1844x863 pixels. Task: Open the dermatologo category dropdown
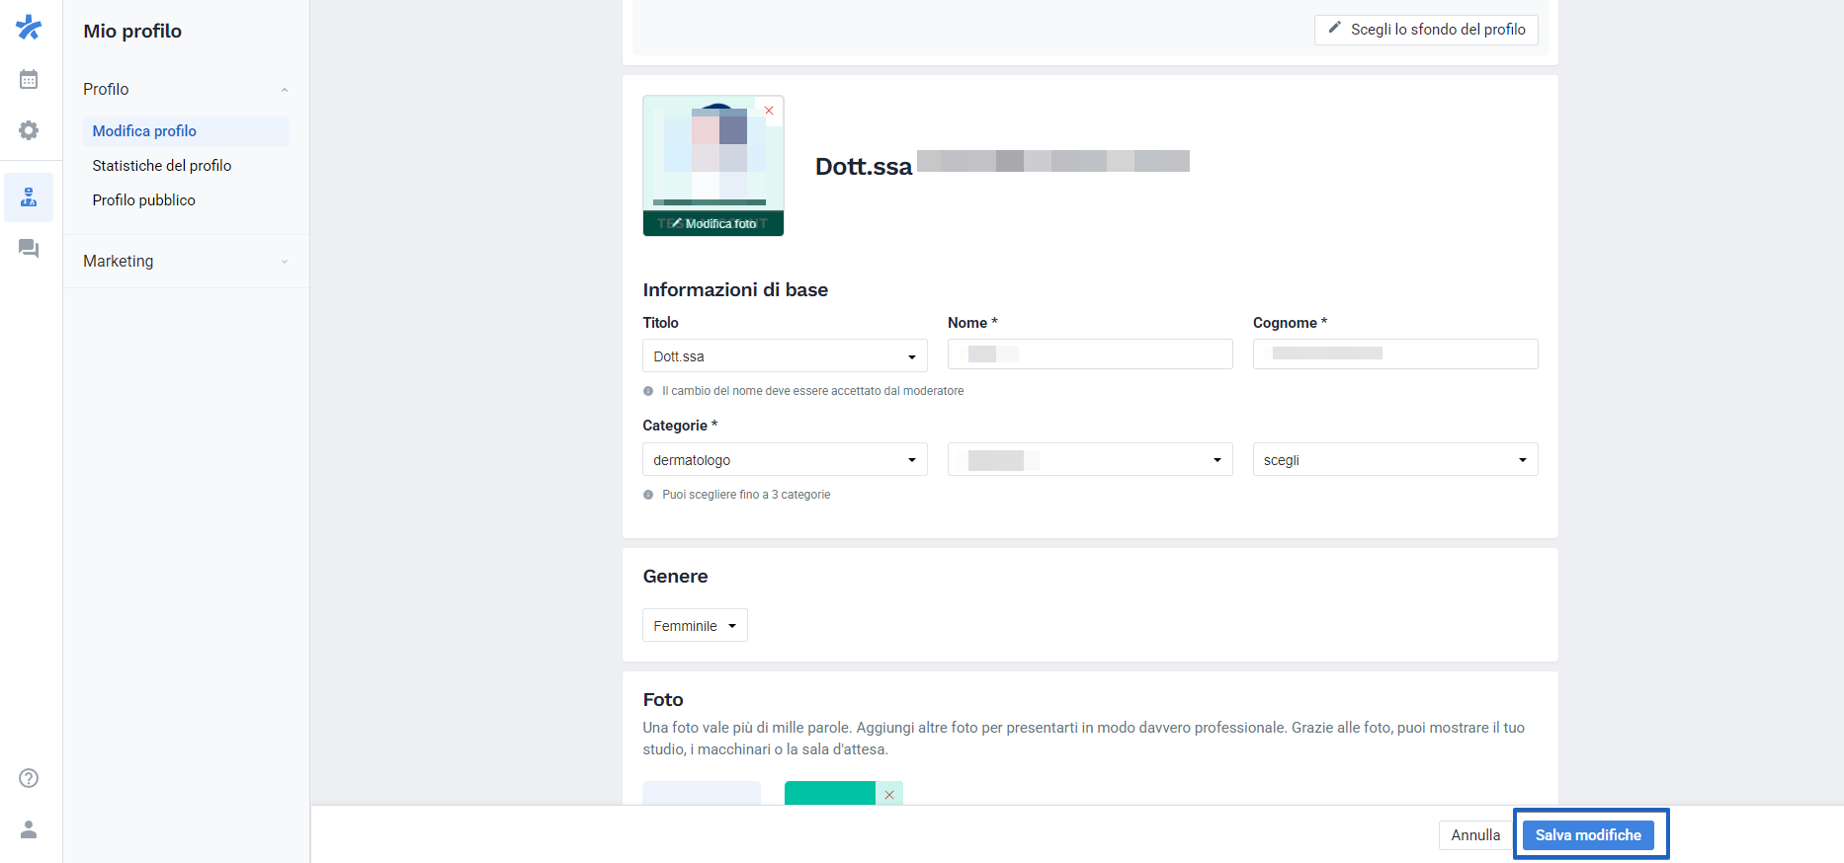(785, 459)
